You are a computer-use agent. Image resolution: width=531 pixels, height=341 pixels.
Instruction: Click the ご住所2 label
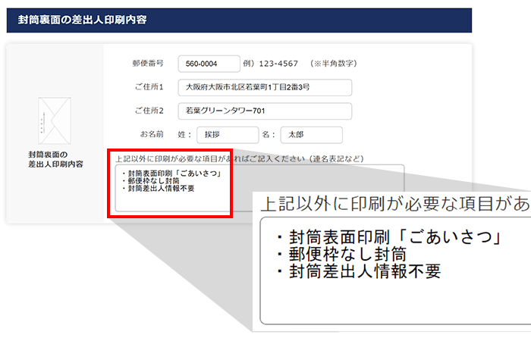tap(149, 111)
